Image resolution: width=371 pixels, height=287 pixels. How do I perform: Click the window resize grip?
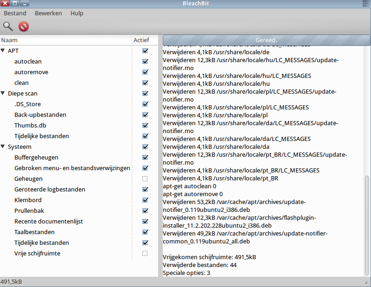click(x=366, y=282)
